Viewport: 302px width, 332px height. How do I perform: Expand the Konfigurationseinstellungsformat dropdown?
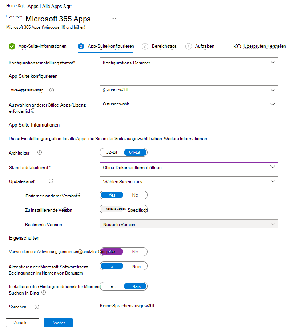tap(189, 63)
